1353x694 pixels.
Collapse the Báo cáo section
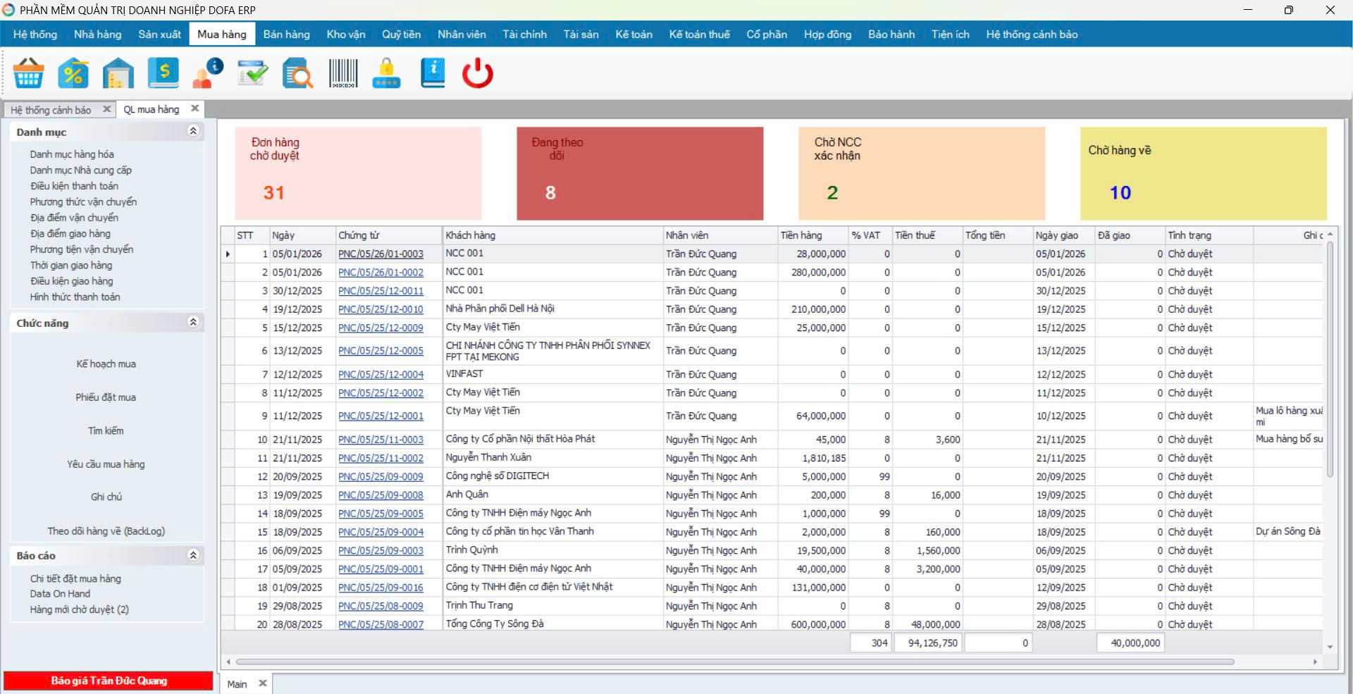coord(193,555)
